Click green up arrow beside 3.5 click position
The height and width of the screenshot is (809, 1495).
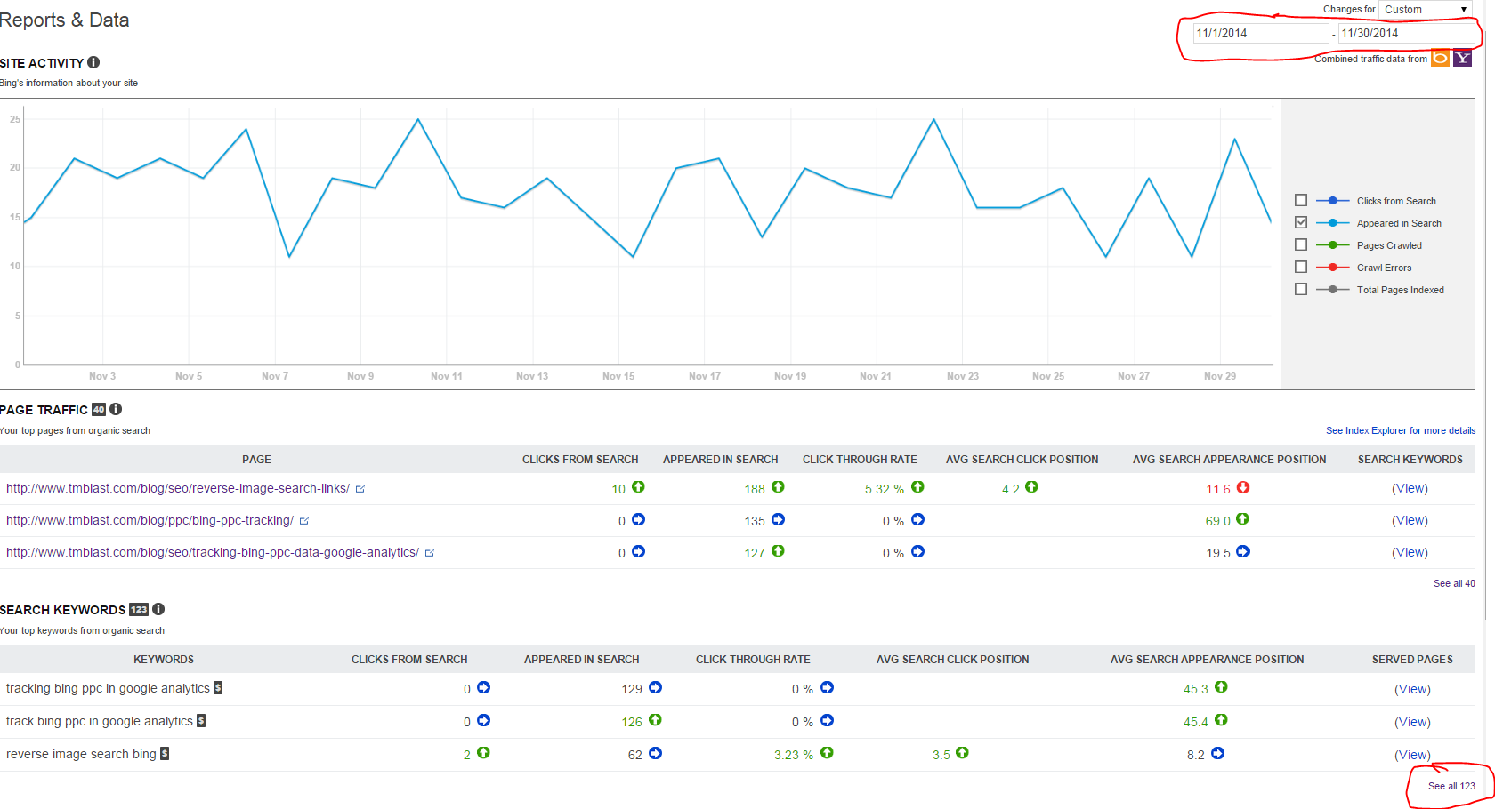click(962, 753)
